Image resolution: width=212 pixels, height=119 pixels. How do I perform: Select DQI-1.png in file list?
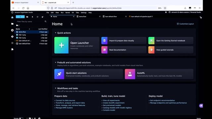tap(32, 35)
